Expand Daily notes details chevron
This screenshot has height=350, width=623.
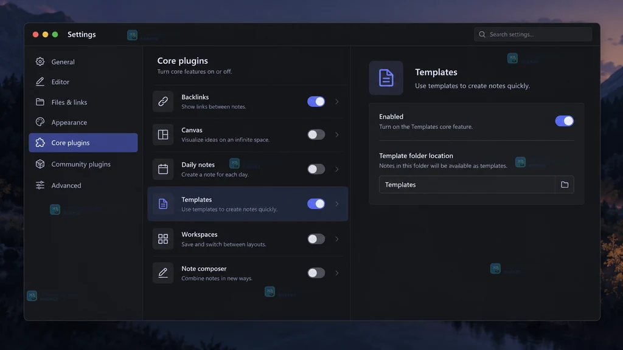click(337, 169)
